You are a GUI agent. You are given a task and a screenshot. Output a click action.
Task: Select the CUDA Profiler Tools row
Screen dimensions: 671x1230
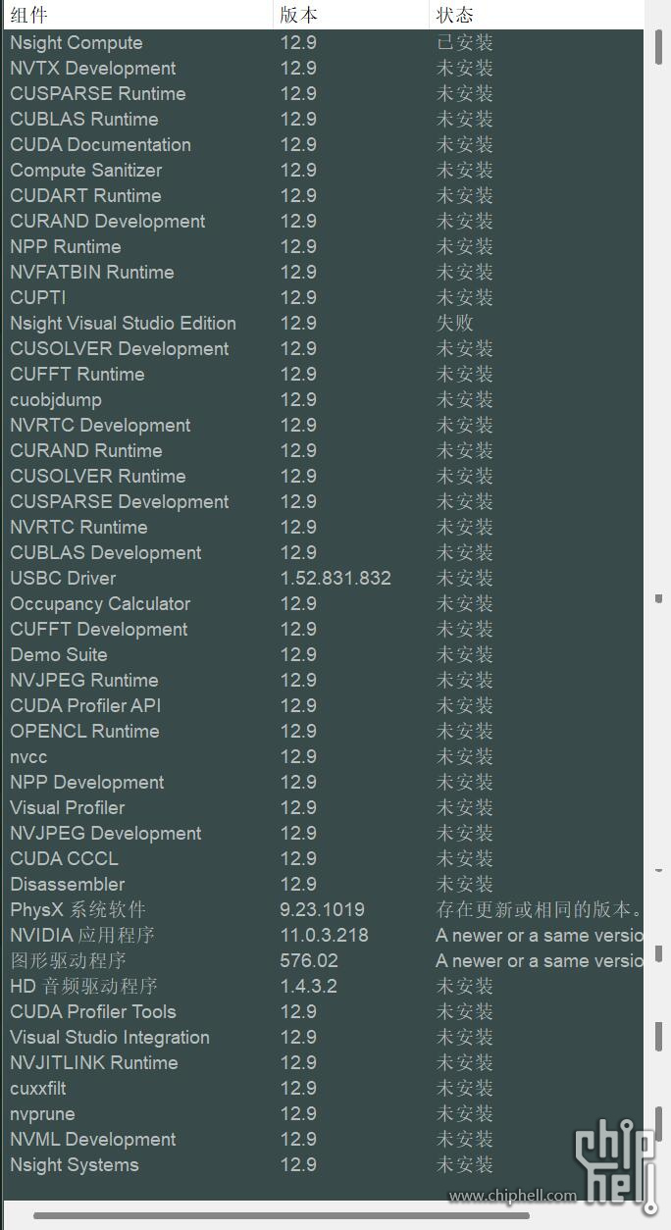[324, 1012]
